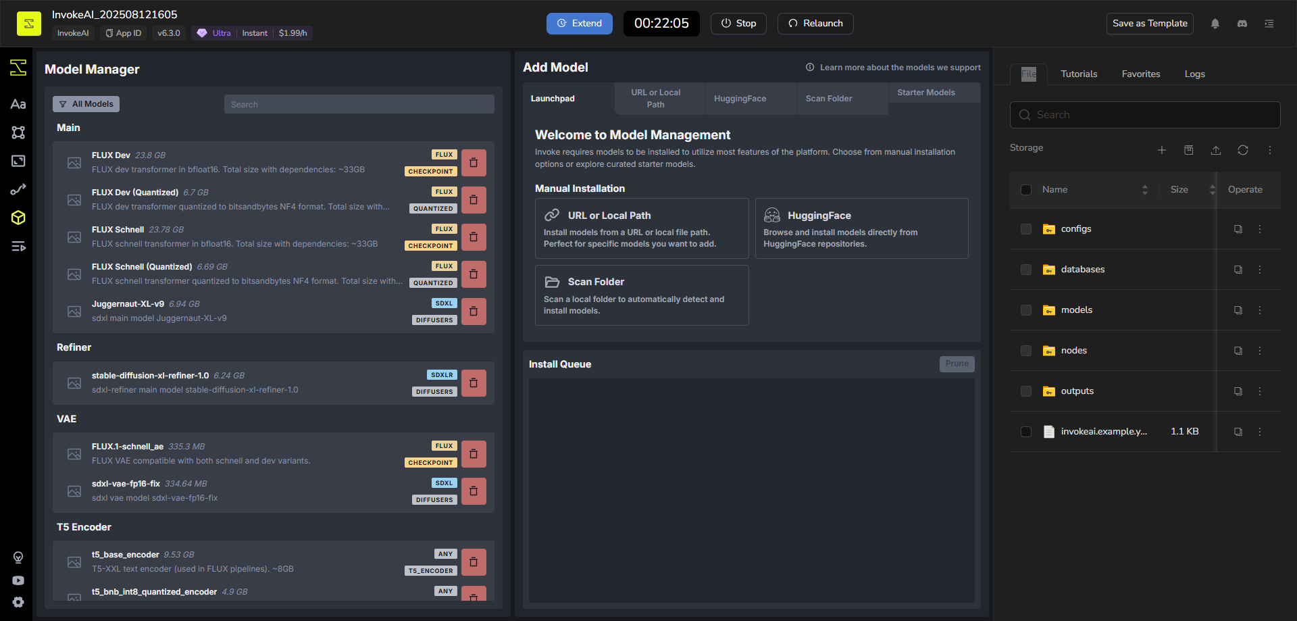Relaunch the application
1297x621 pixels.
click(x=815, y=24)
